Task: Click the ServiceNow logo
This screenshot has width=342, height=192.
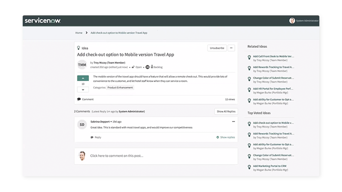Action: tap(42, 20)
